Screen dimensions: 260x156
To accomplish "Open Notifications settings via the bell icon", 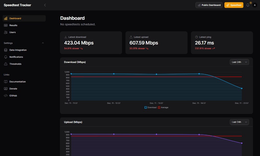I will tap(6, 57).
